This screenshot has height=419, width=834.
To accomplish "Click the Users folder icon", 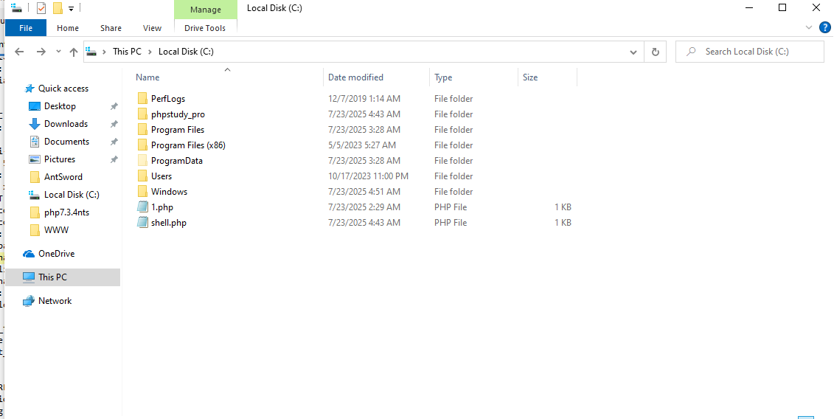I will pyautogui.click(x=142, y=176).
